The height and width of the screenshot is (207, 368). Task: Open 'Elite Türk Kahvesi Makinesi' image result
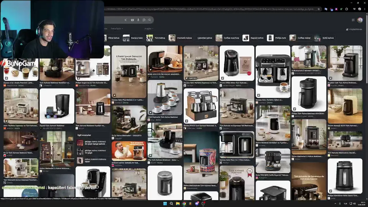[x=165, y=141]
